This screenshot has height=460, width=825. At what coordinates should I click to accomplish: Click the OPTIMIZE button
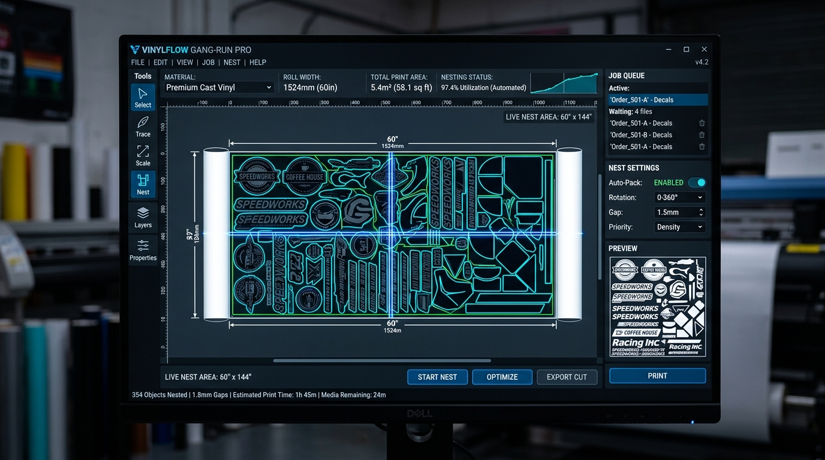point(502,377)
